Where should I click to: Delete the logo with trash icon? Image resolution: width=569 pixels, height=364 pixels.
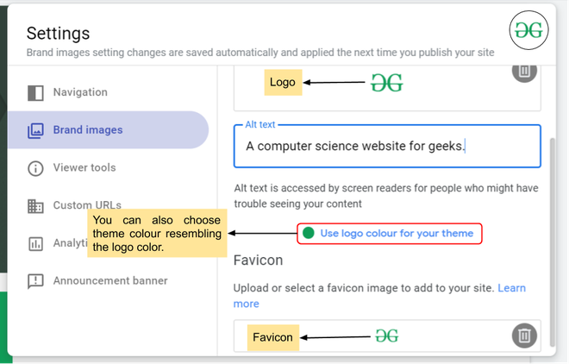tap(523, 71)
